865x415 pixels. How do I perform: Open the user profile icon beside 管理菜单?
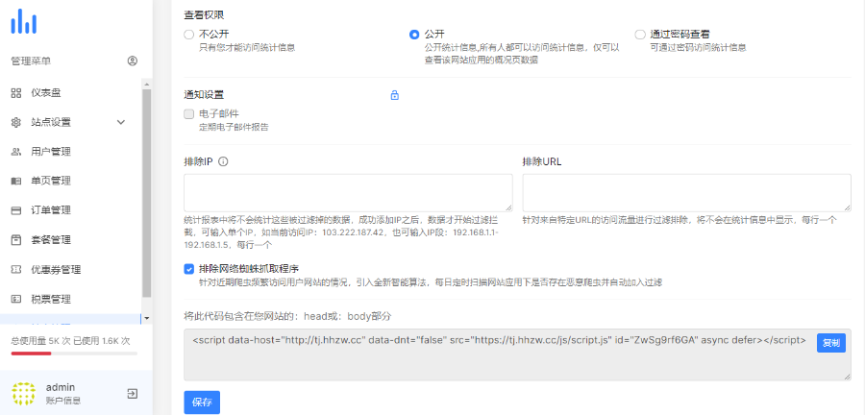point(133,61)
